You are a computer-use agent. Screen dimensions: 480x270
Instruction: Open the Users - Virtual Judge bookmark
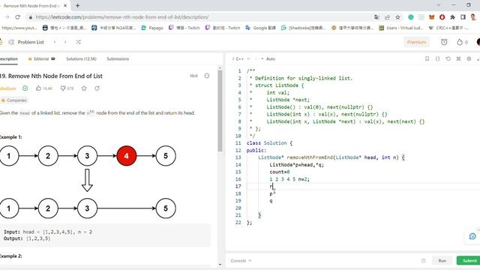click(401, 28)
